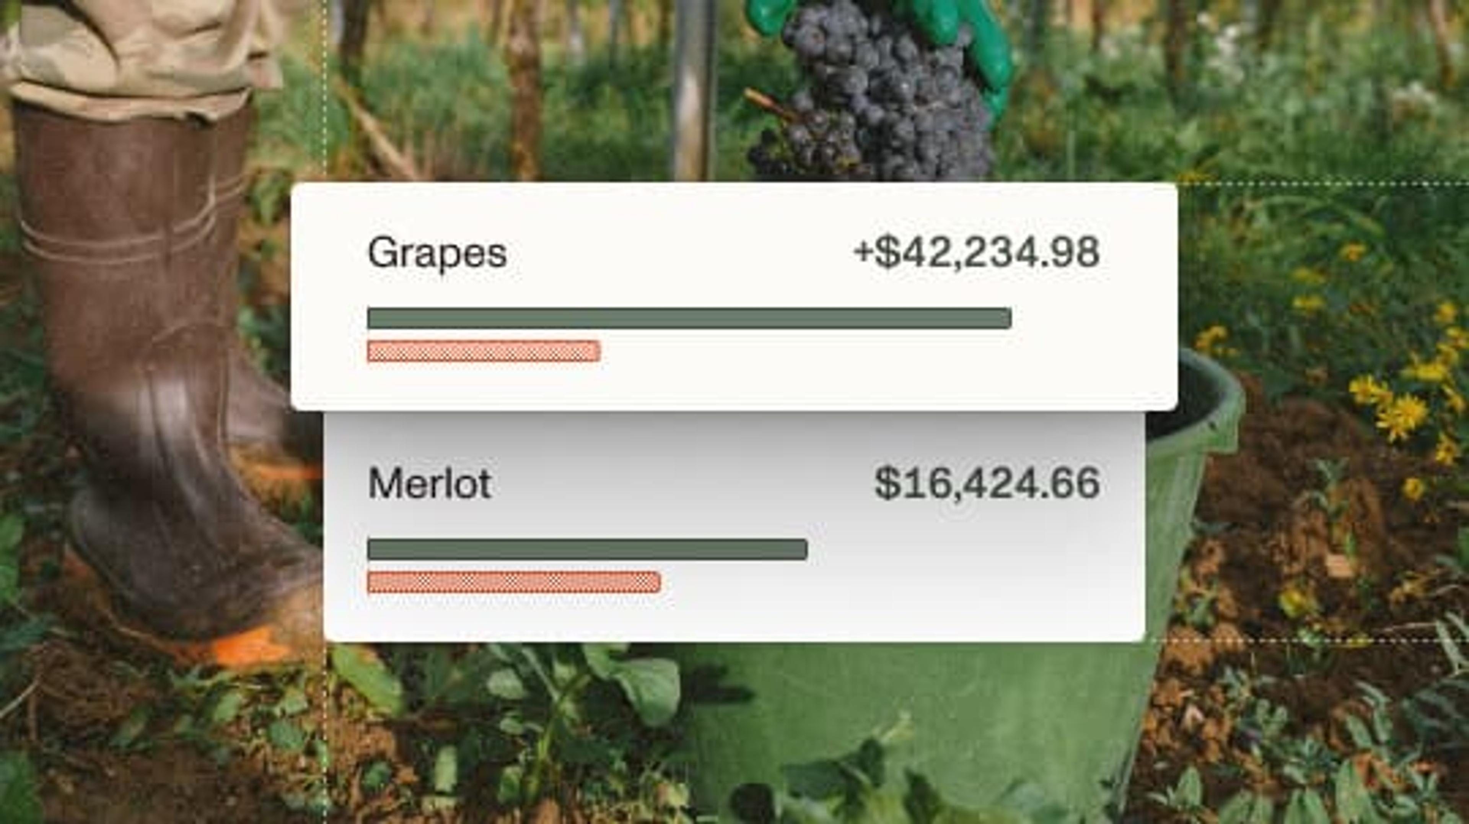Image resolution: width=1469 pixels, height=824 pixels.
Task: Select the +$42,234.98 amount
Action: coord(976,252)
